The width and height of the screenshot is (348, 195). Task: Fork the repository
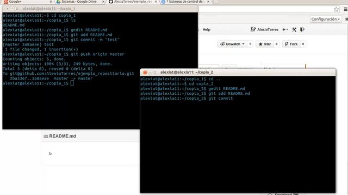[291, 44]
